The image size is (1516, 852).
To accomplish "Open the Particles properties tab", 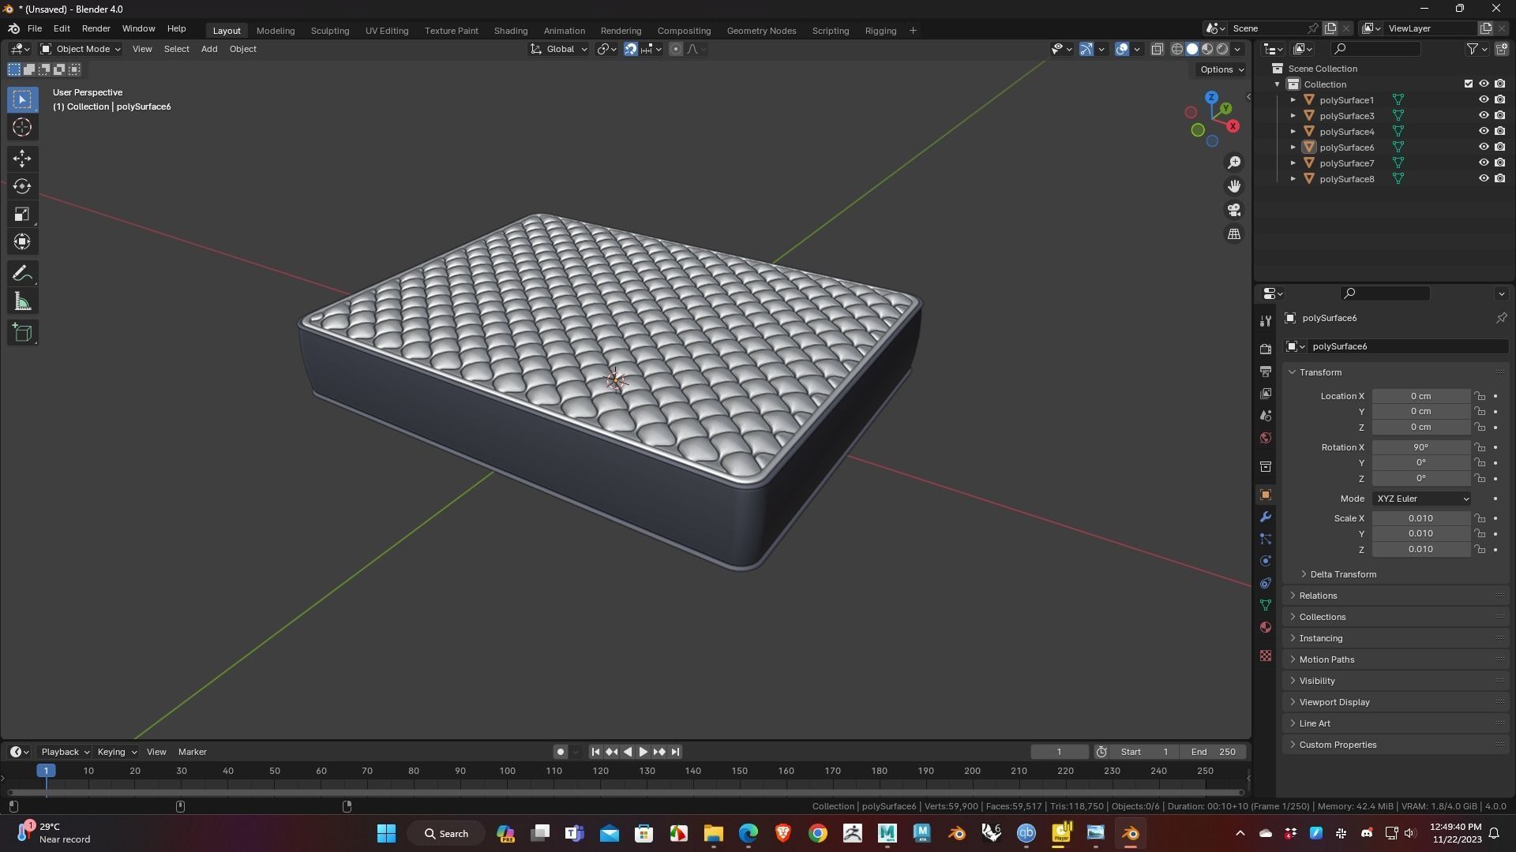I will tap(1266, 539).
